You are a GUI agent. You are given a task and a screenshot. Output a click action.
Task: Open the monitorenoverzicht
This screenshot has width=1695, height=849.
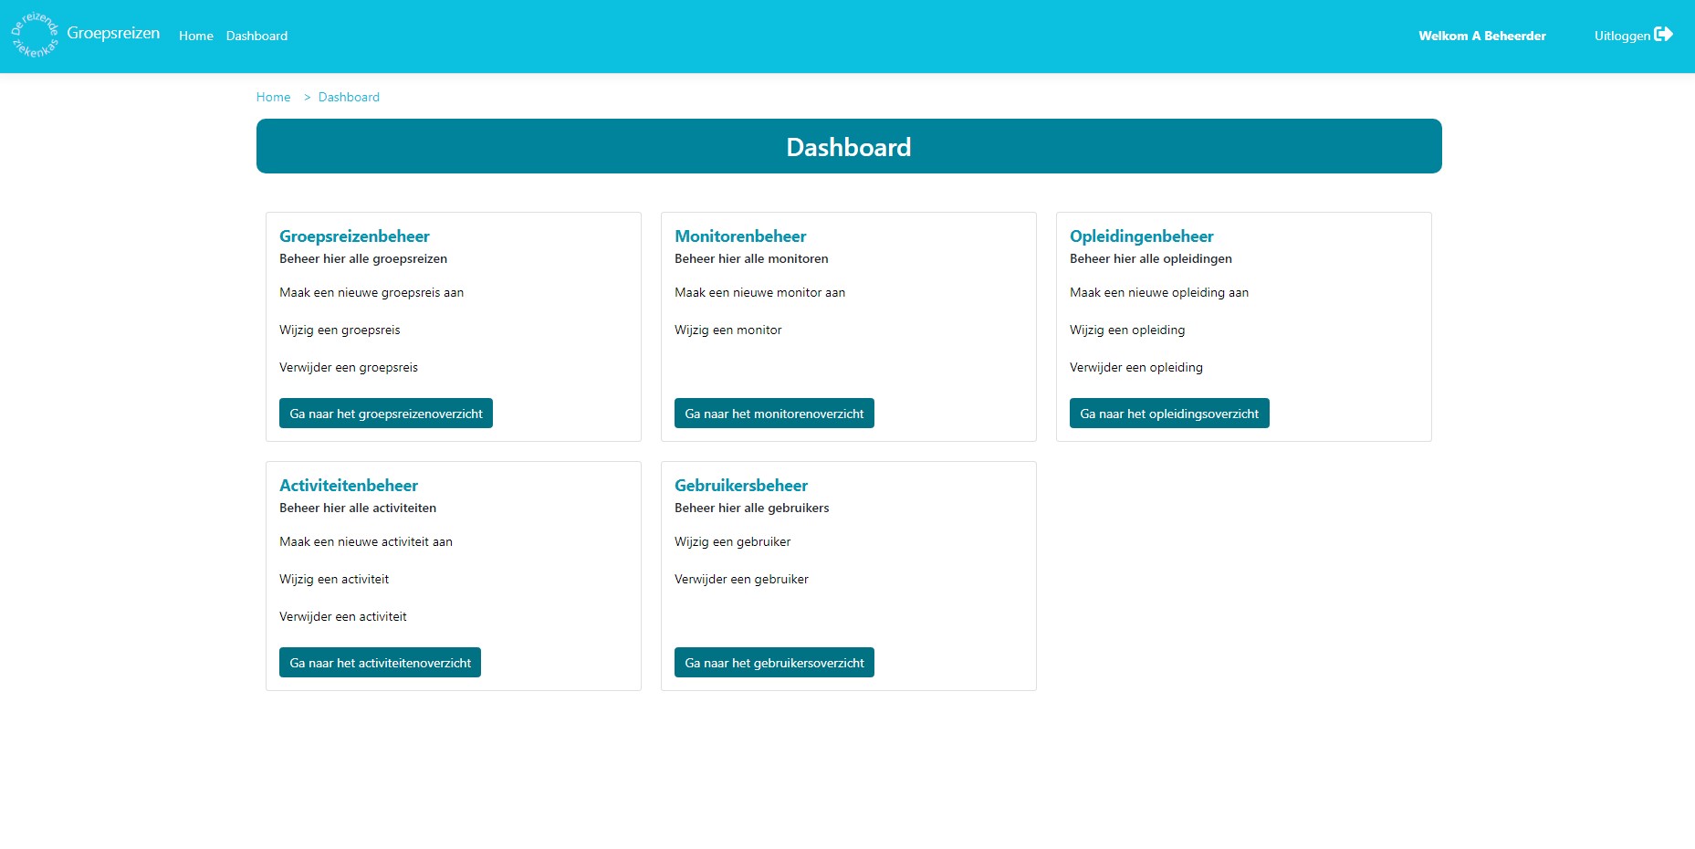pyautogui.click(x=773, y=413)
